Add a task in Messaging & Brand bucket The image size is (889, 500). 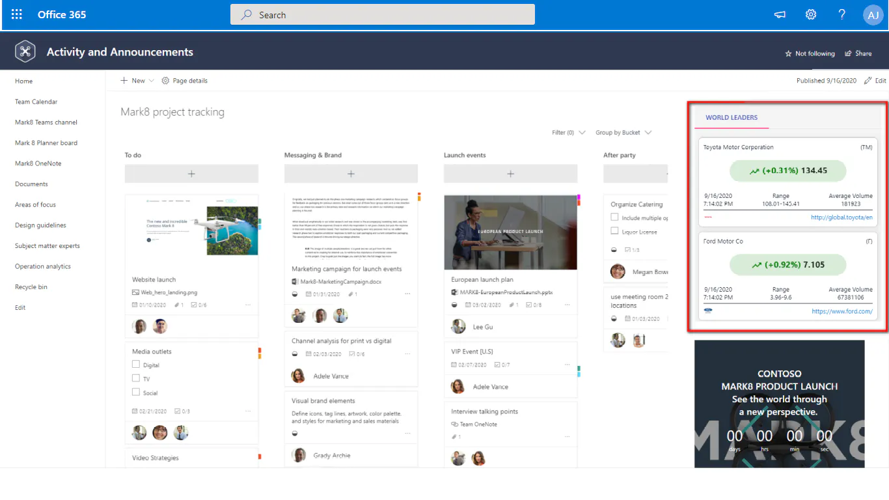[x=351, y=174]
